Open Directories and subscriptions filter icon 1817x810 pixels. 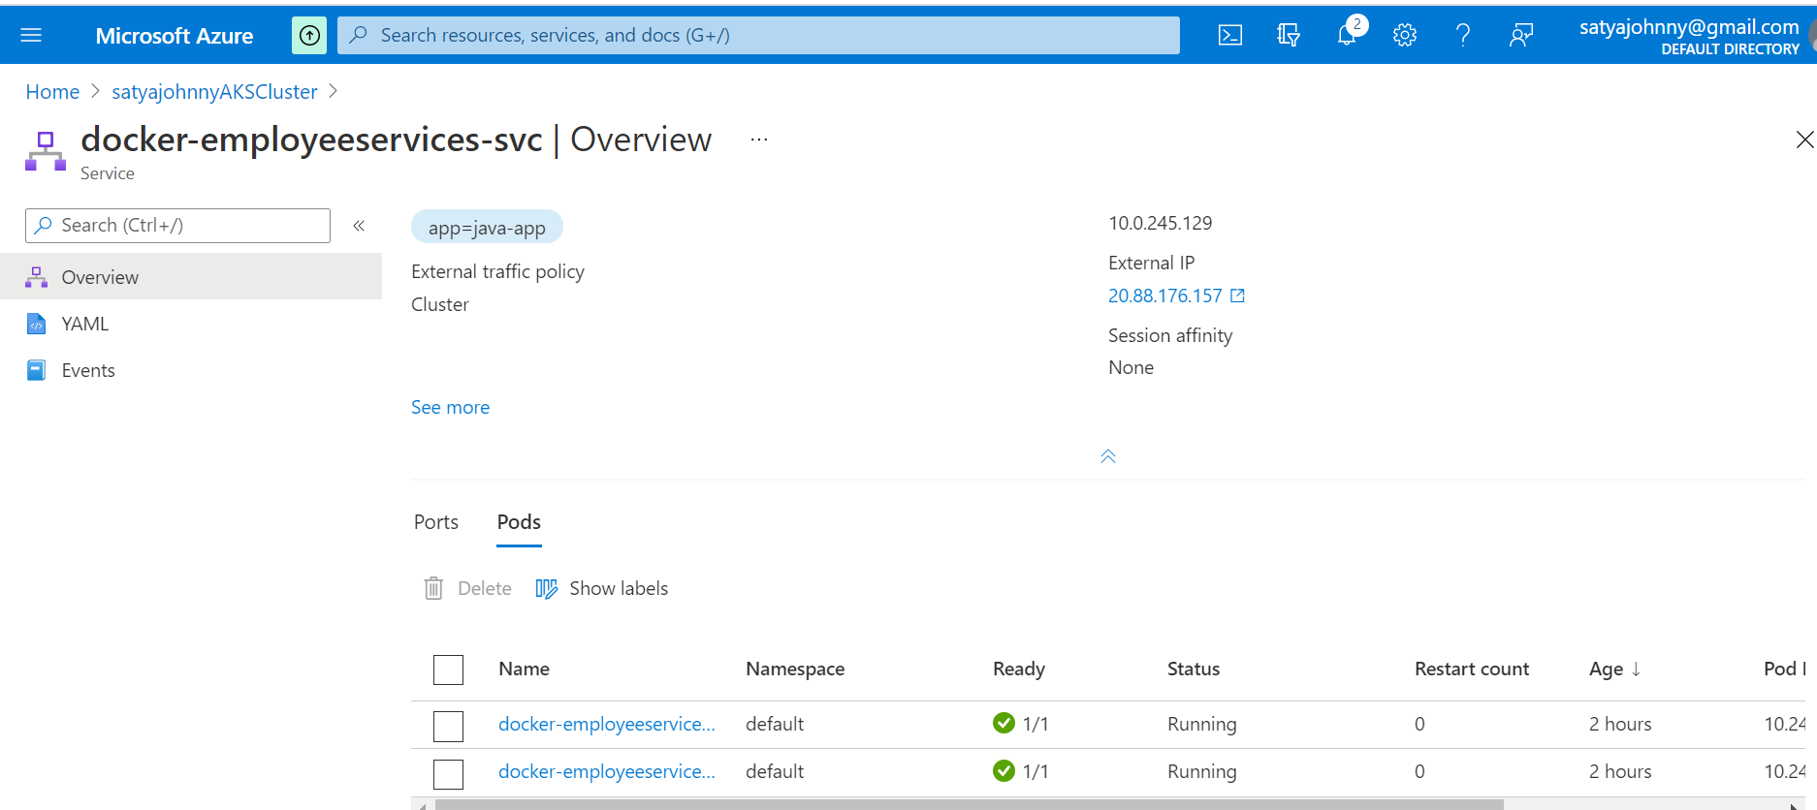click(x=1288, y=36)
